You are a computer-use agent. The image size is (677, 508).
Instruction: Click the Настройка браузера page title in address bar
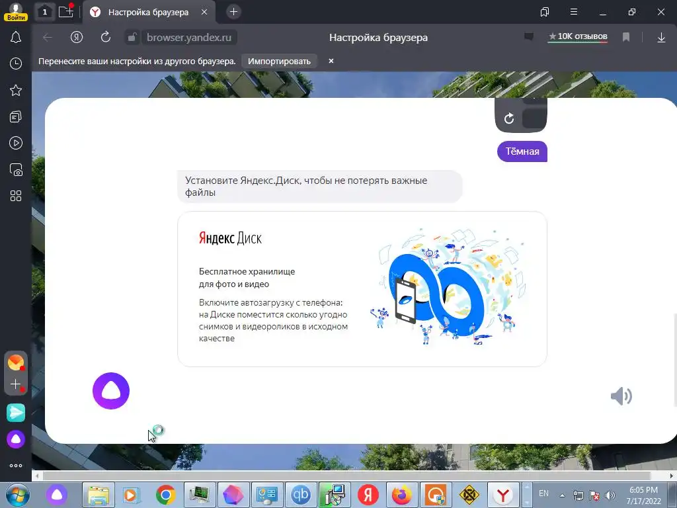[378, 38]
